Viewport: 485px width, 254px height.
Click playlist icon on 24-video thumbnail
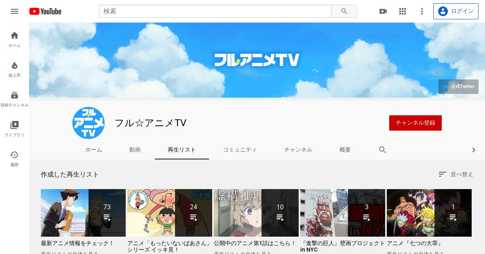point(194,217)
